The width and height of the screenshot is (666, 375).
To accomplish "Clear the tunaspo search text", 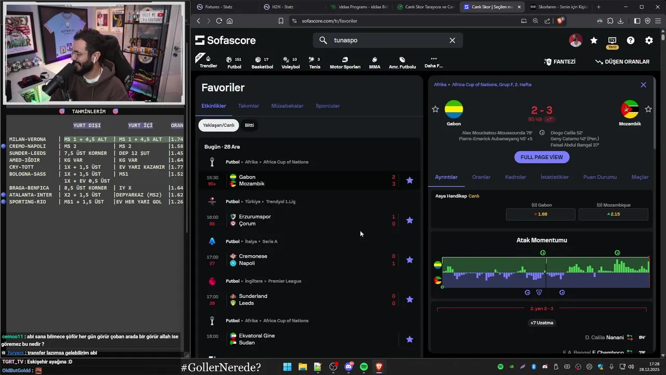I will tap(452, 40).
